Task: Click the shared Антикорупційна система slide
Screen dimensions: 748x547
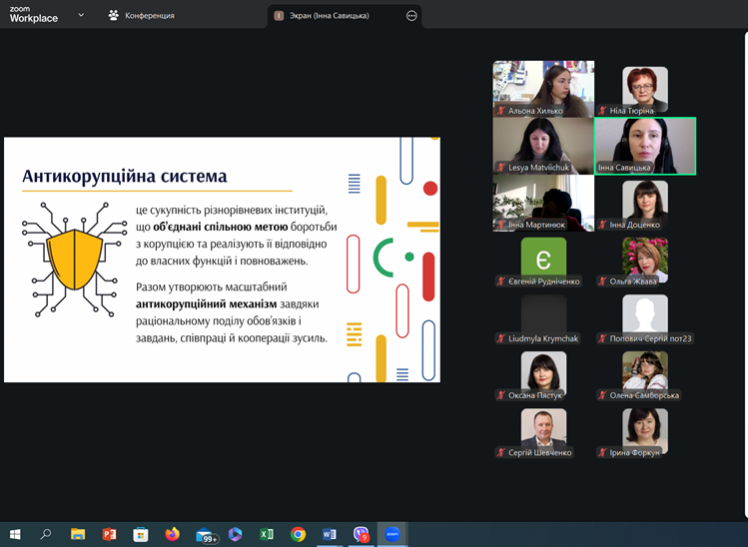Action: click(222, 260)
